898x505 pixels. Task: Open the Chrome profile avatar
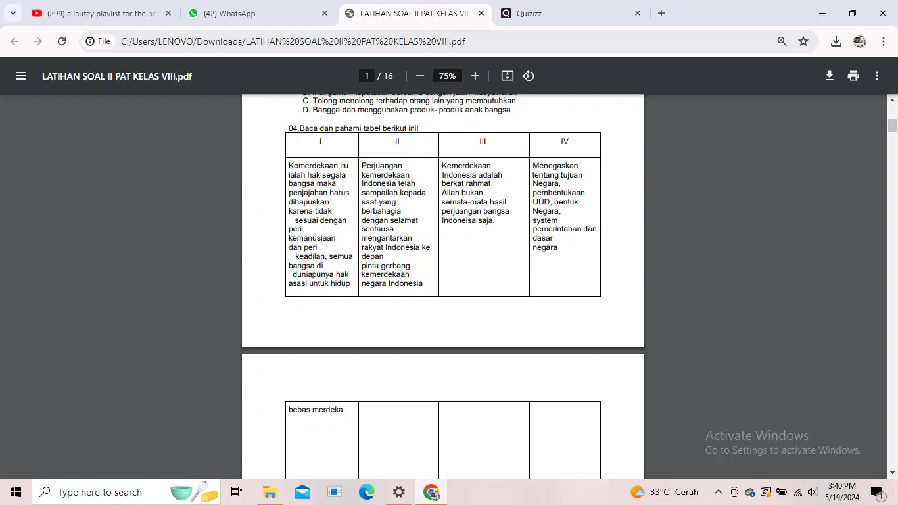point(860,41)
